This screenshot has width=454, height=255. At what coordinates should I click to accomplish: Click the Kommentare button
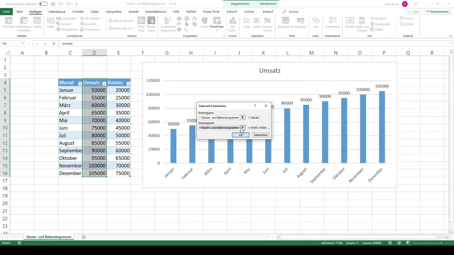pos(437,12)
